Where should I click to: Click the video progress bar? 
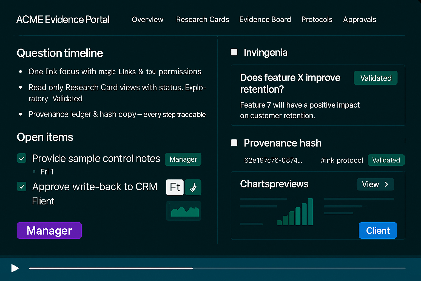pyautogui.click(x=217, y=268)
